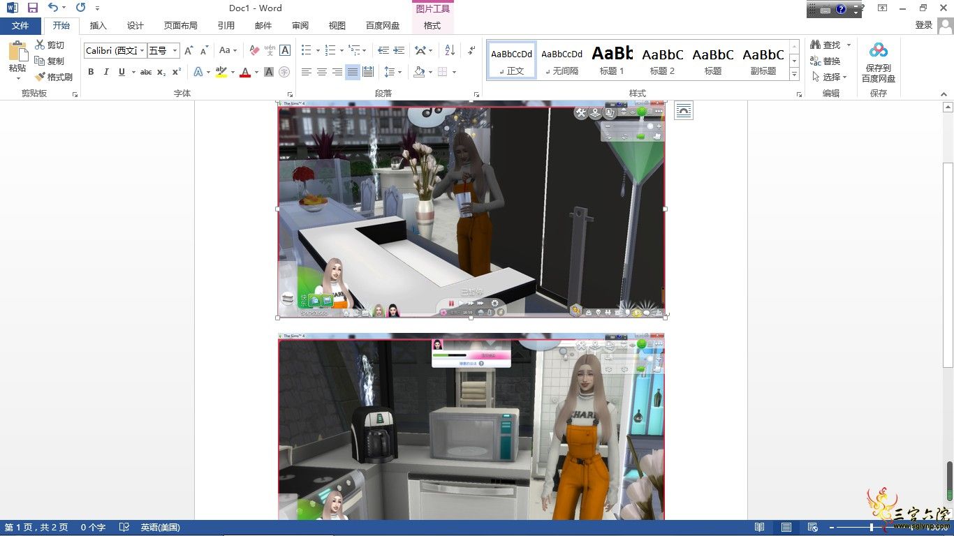Click the Character Shading icon
The image size is (954, 536).
(269, 72)
